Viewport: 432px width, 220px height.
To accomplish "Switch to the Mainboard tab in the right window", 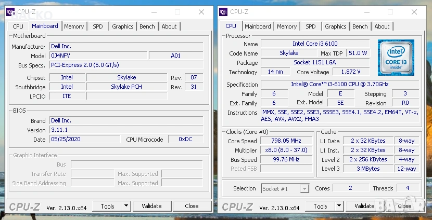I will (x=258, y=26).
